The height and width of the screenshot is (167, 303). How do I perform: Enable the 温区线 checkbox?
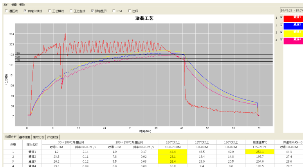pyautogui.click(x=6, y=11)
